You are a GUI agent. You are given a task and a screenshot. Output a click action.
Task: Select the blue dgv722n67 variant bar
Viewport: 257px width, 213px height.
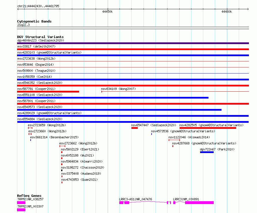[207, 152]
